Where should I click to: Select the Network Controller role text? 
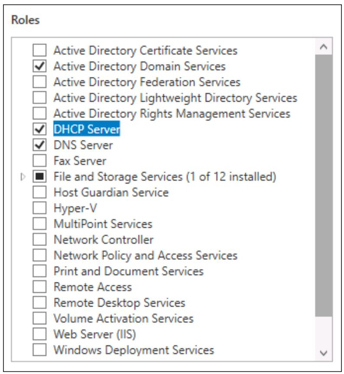104,240
